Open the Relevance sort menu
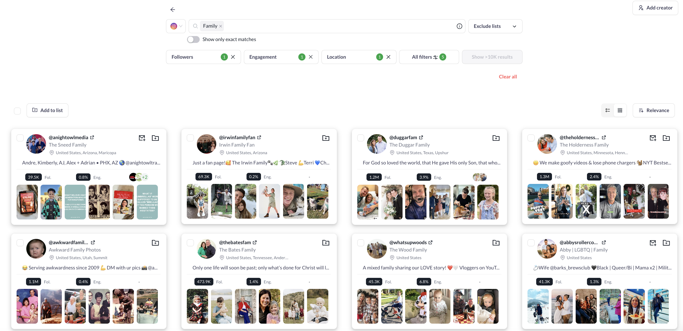683x331 pixels. coord(653,110)
